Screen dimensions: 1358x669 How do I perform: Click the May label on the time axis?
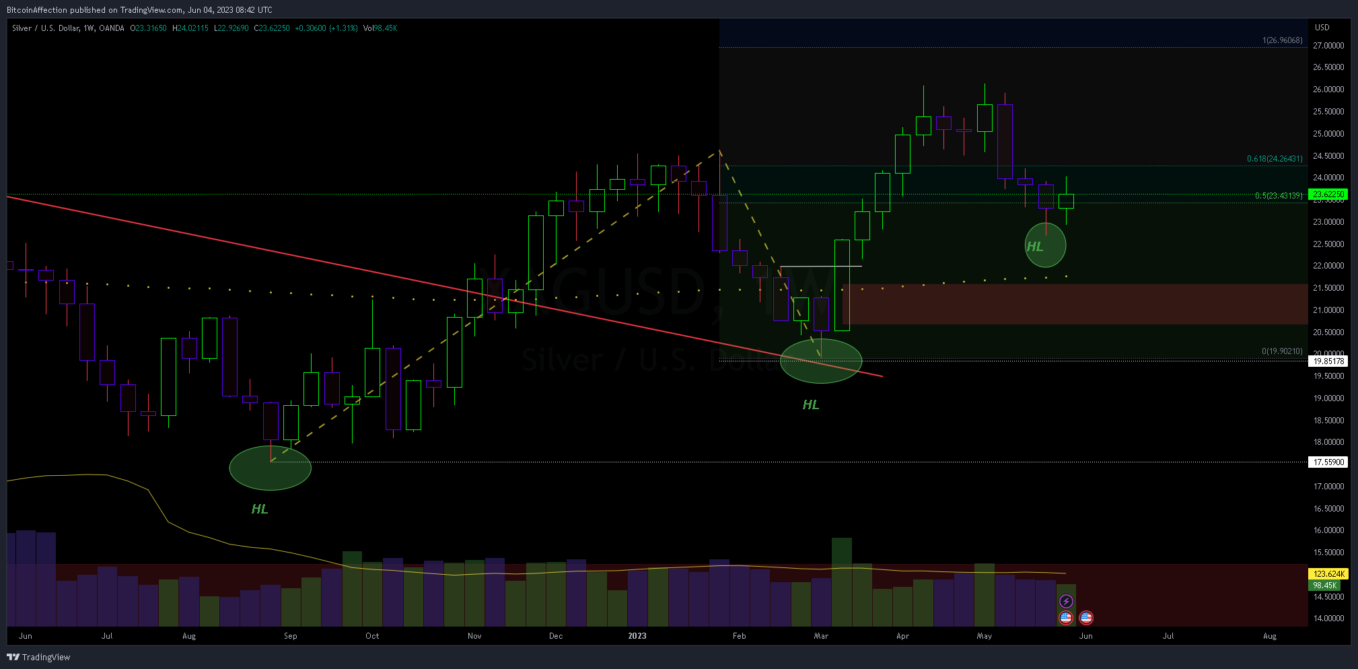(985, 636)
